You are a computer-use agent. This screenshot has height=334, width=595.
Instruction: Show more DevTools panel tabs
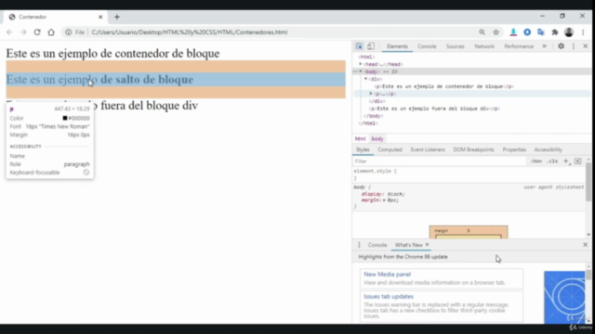(x=545, y=46)
